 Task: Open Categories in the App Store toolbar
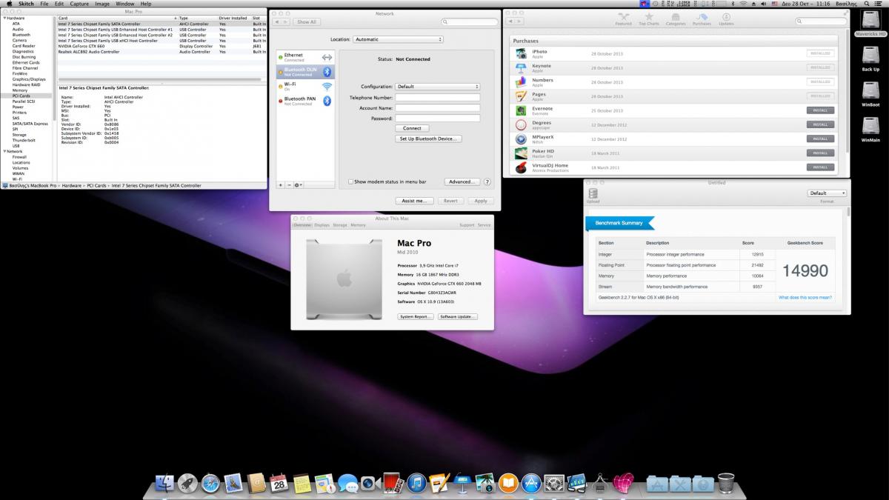click(x=676, y=19)
